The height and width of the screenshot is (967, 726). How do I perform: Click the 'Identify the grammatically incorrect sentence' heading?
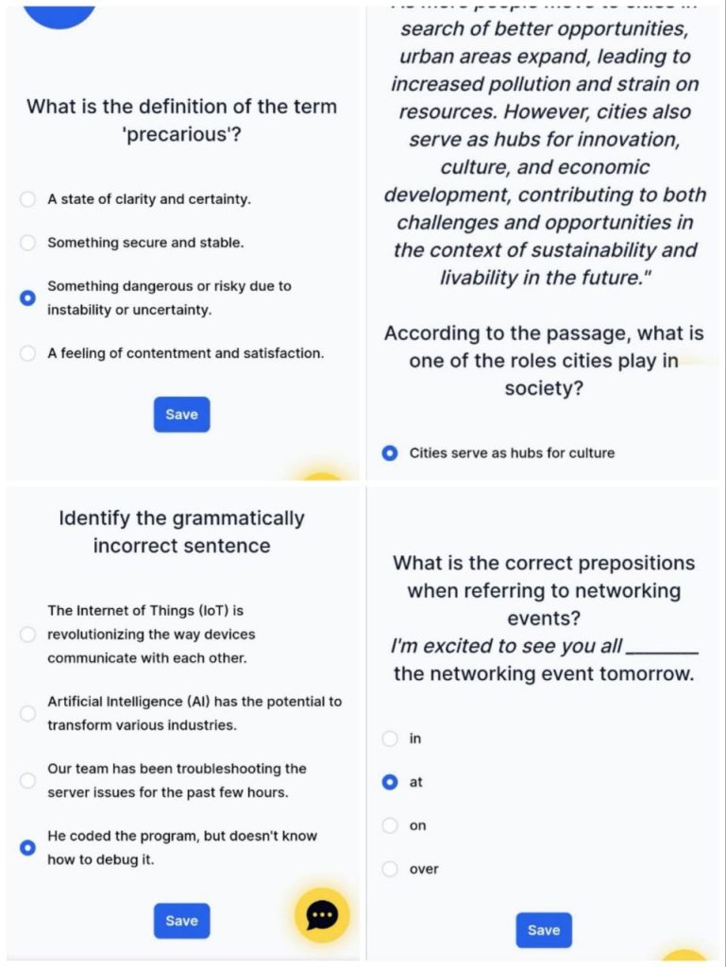tap(181, 532)
